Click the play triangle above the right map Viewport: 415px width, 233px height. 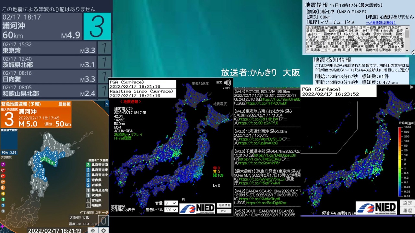pyautogui.click(x=412, y=87)
